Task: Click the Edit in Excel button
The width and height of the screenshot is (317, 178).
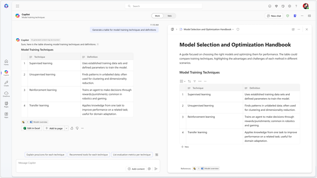Action: point(32,128)
